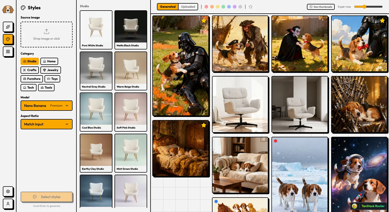Select the Generated tab

[167, 7]
